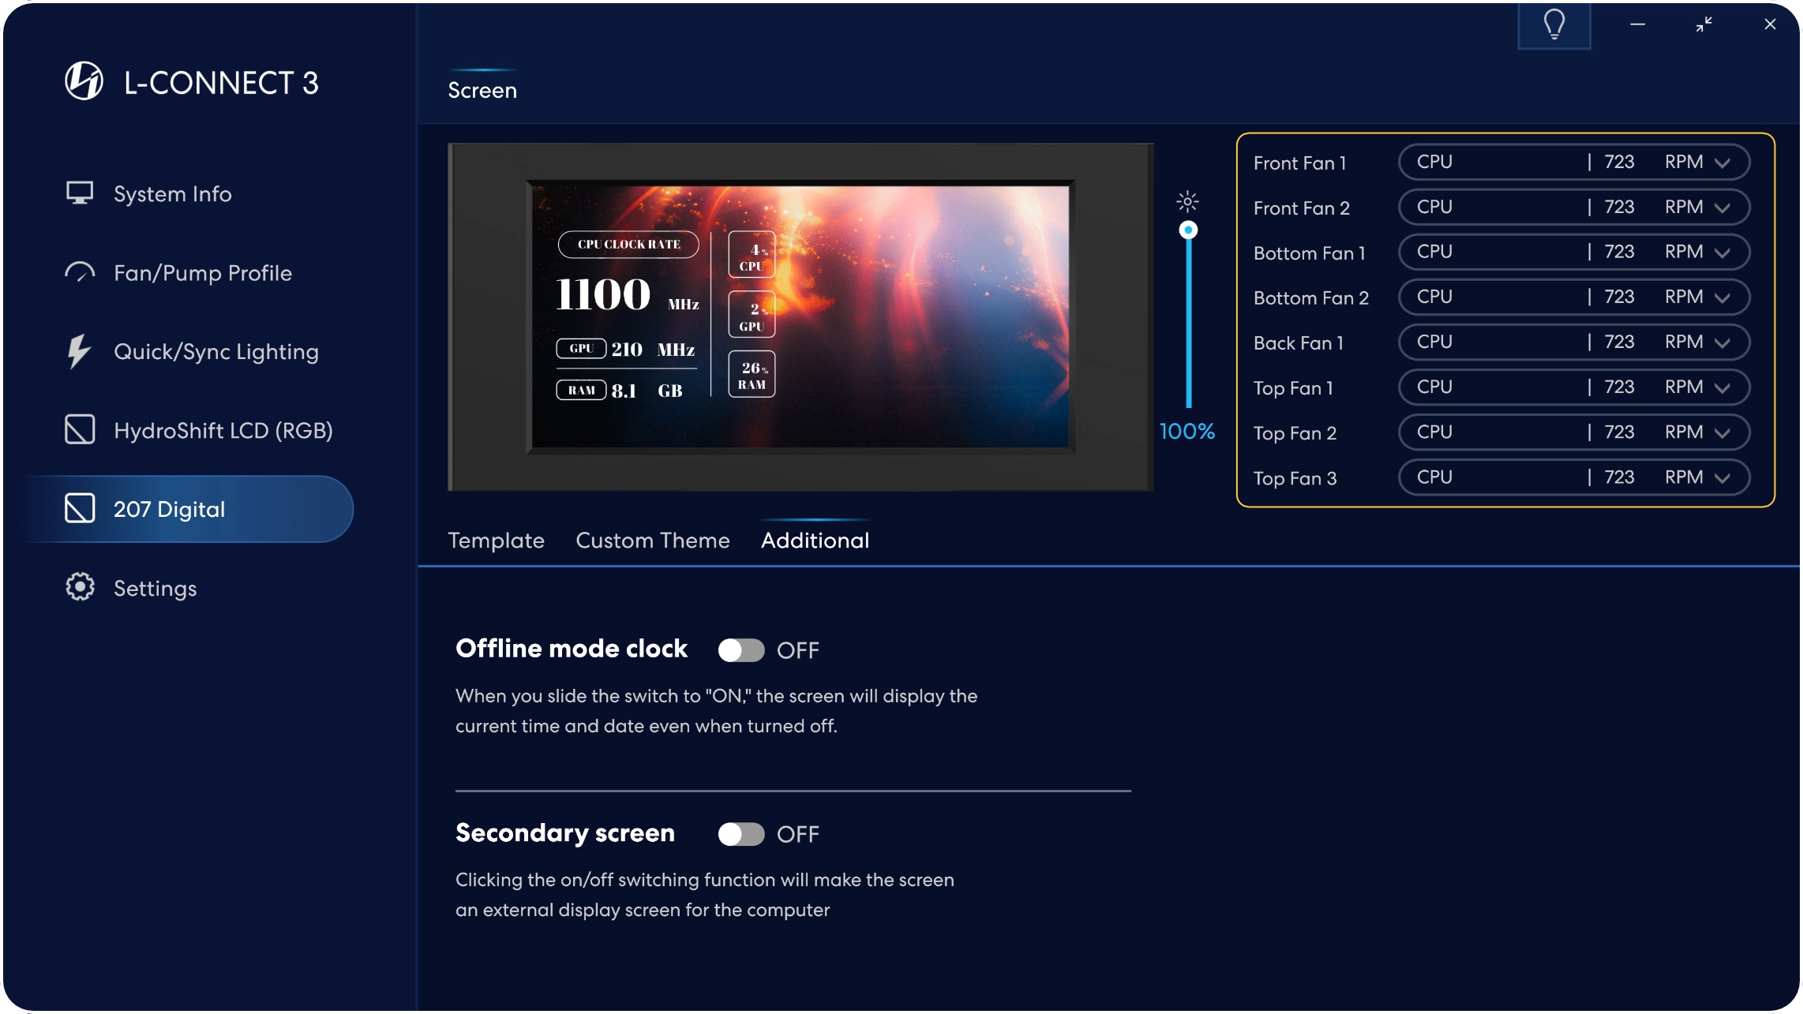Expand the Top Fan 3 dropdown chevron
This screenshot has height=1014, width=1803.
1722,478
